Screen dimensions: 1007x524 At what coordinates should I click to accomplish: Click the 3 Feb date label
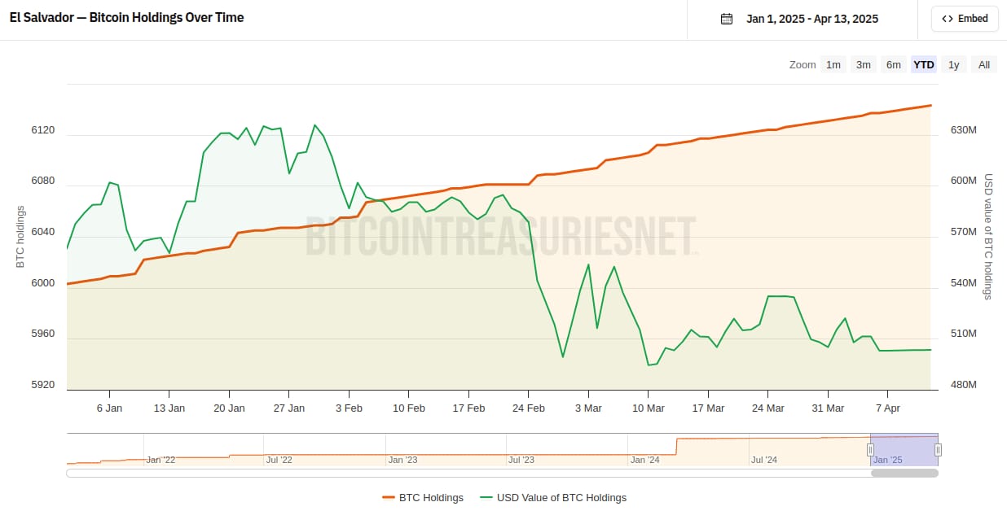(x=349, y=408)
